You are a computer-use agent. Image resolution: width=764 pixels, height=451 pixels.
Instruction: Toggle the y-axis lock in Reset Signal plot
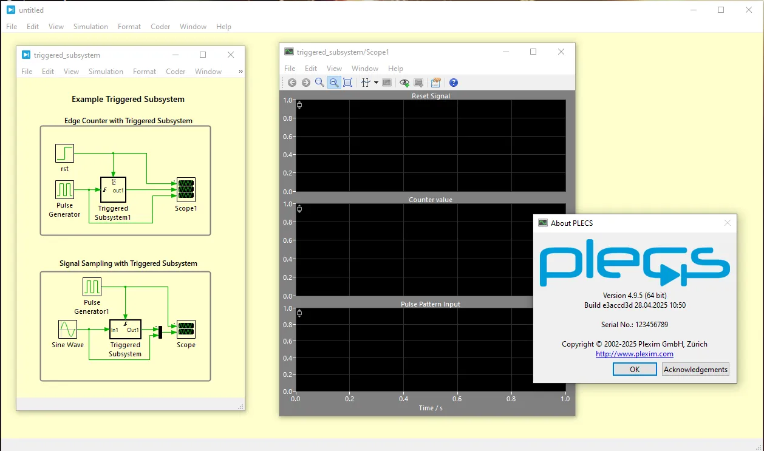(x=299, y=106)
